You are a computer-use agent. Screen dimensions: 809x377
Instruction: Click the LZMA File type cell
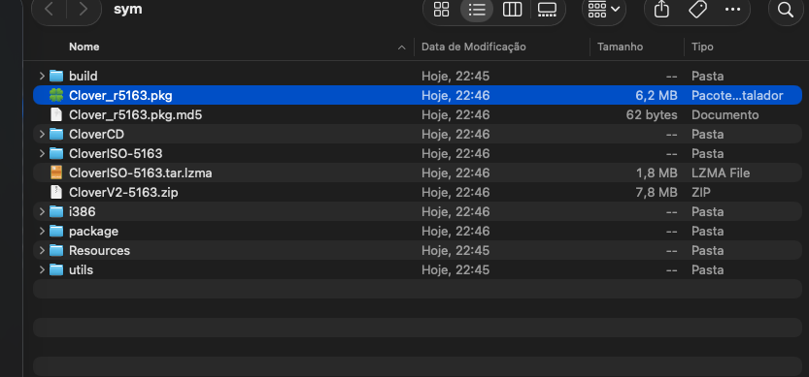[721, 173]
